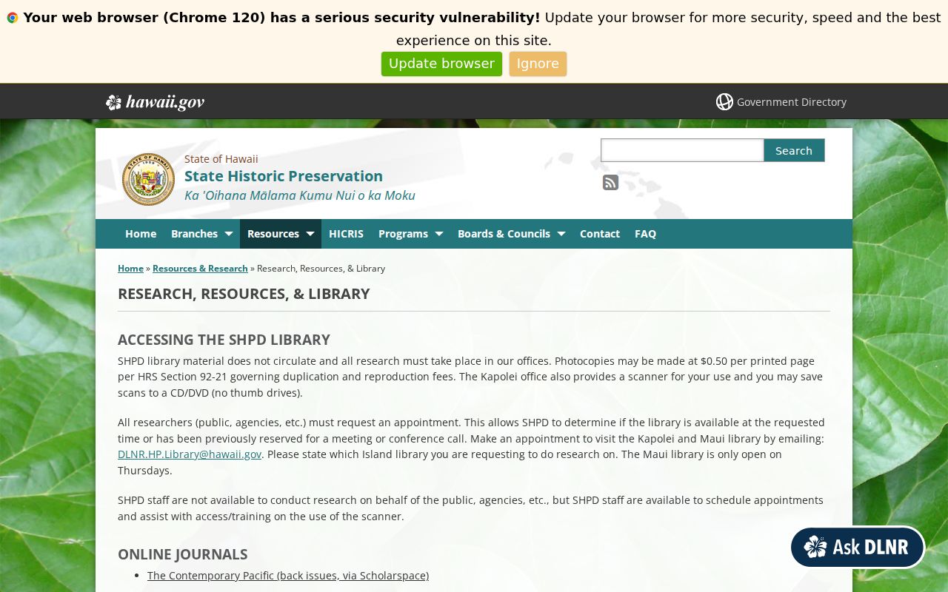Expand the Resources menu arrow
This screenshot has height=592, width=948.
pyautogui.click(x=310, y=234)
